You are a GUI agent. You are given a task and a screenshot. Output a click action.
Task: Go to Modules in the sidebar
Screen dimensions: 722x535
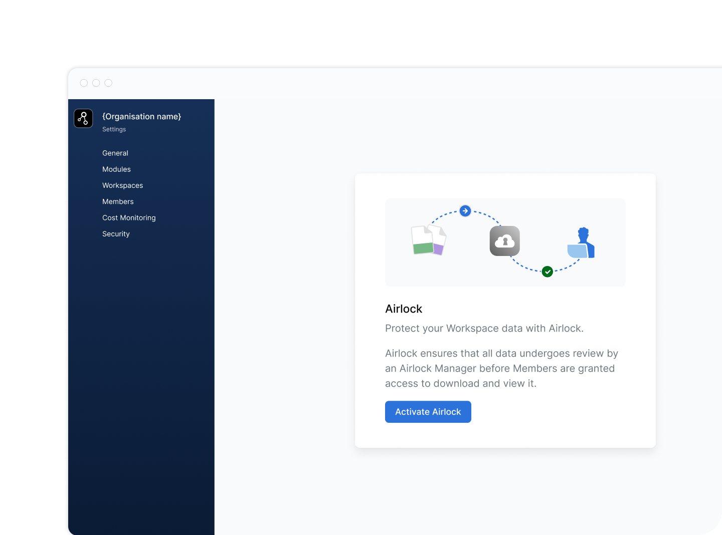pos(116,169)
